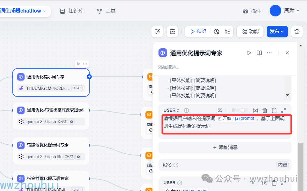Viewport: 307px width, 191px height.
Task: Insert variable via {x} icon in USER message
Action: tap(255, 110)
